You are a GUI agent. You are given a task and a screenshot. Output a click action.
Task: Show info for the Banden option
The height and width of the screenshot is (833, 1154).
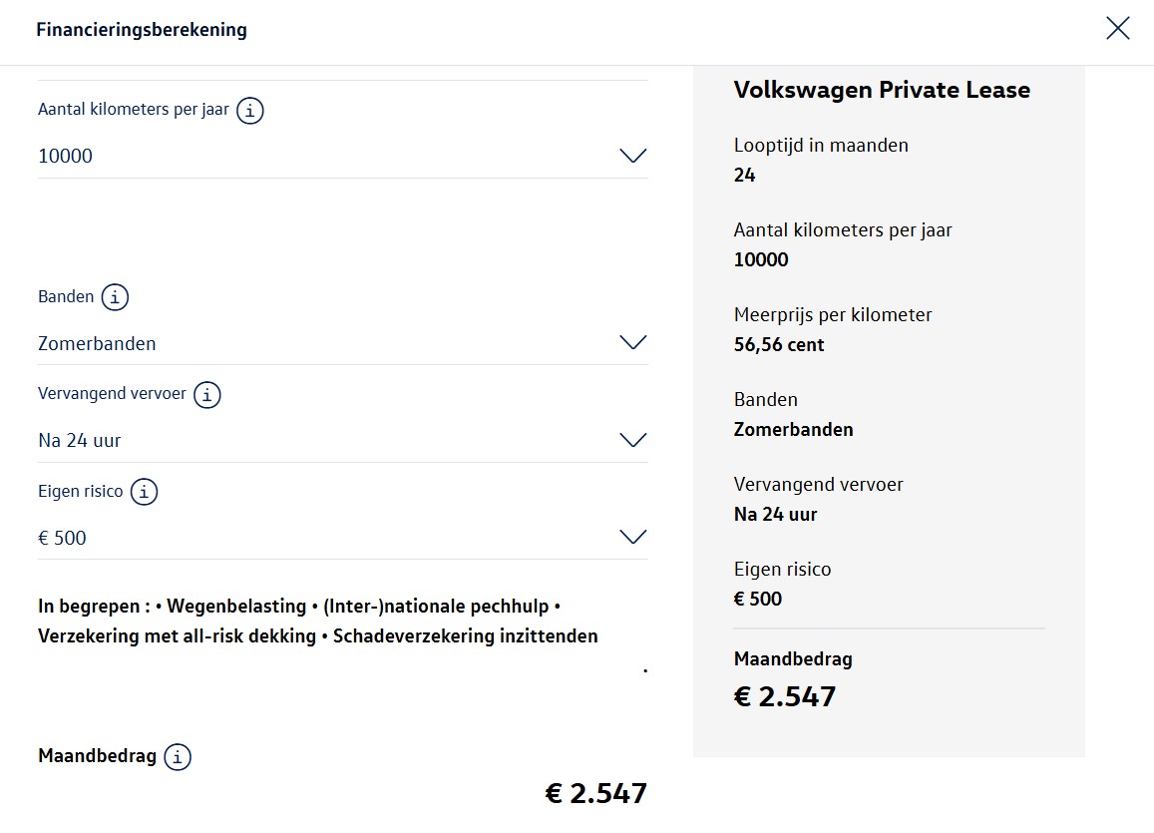tap(115, 297)
